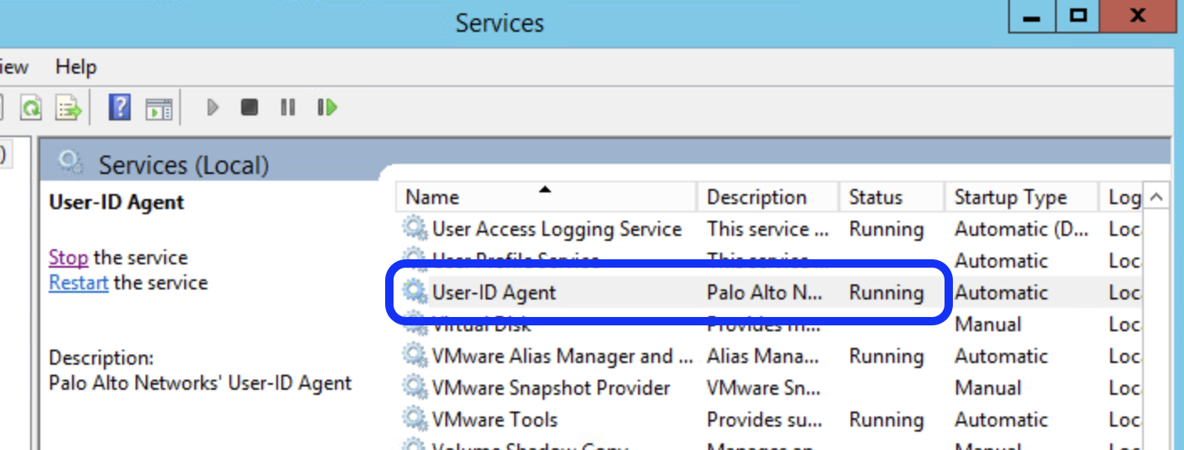This screenshot has height=450, width=1184.
Task: Click the Restart Service toolbar icon
Action: [327, 107]
